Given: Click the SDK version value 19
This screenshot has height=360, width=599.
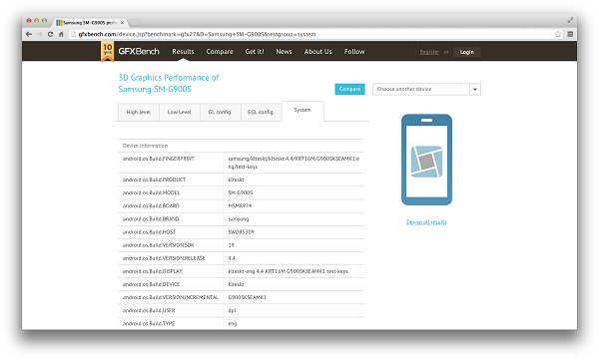Looking at the screenshot, I should 232,245.
